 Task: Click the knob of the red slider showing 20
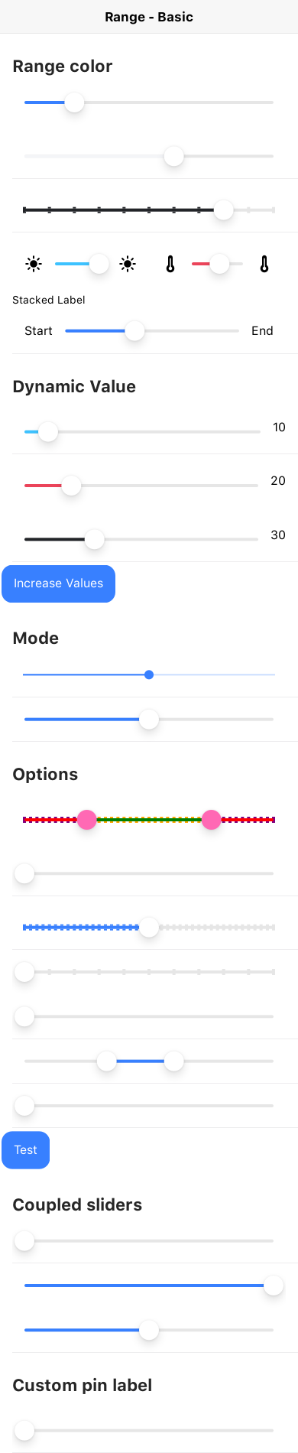[x=71, y=486]
